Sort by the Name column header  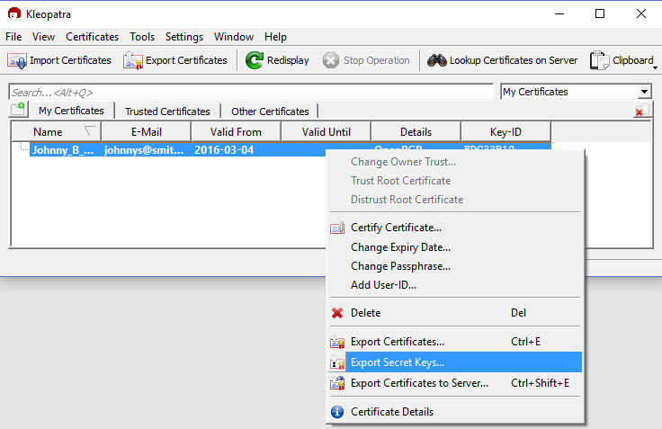tap(56, 131)
